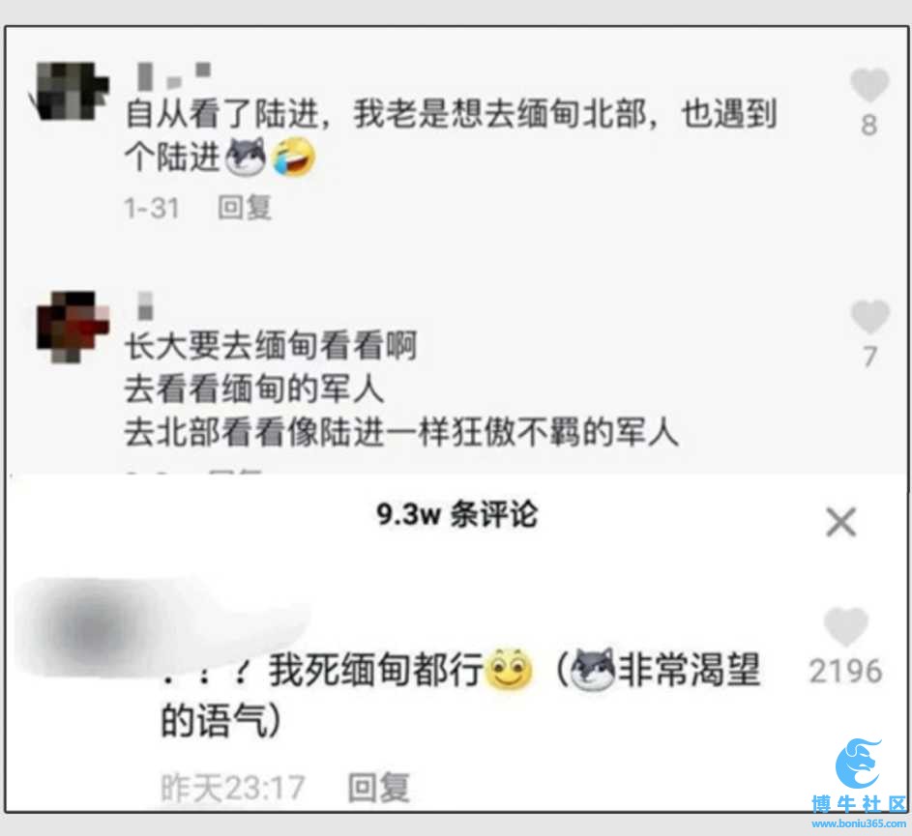Open the www.boniu365.com link
Image resolution: width=912 pixels, height=836 pixels.
pyautogui.click(x=859, y=823)
